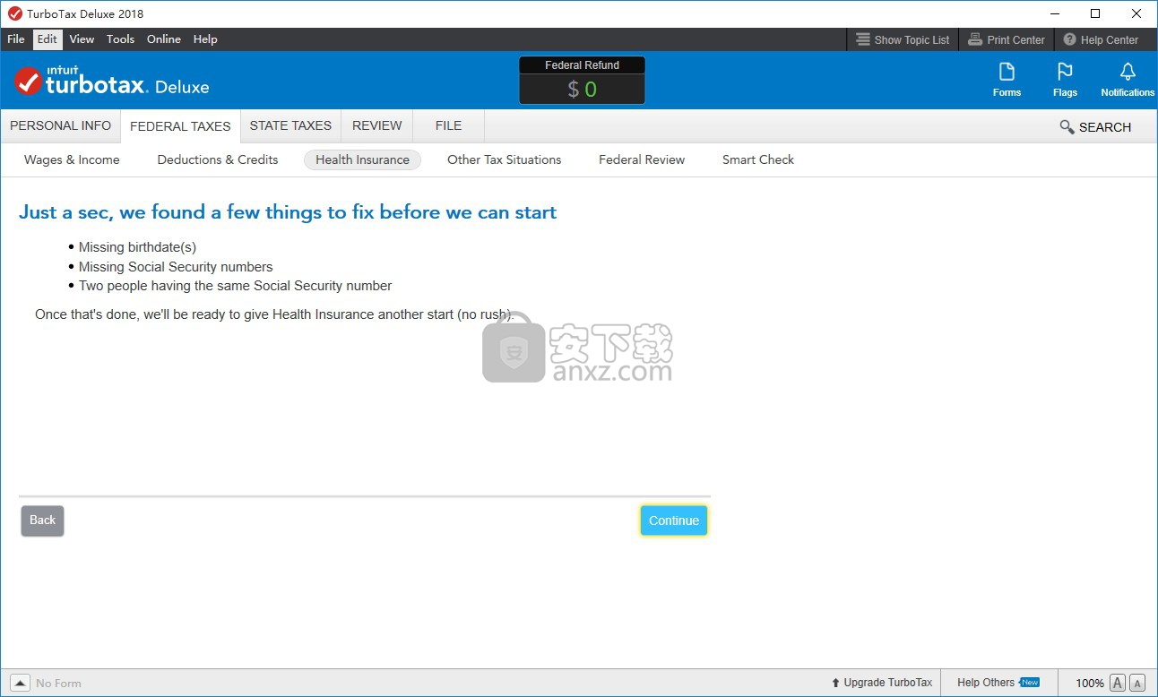Viewport: 1158px width, 697px height.
Task: Maximize the TurboTax window
Action: 1095,13
